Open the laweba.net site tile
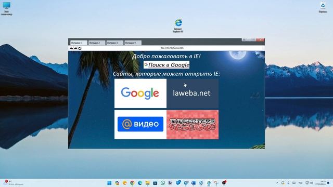 pyautogui.click(x=193, y=94)
